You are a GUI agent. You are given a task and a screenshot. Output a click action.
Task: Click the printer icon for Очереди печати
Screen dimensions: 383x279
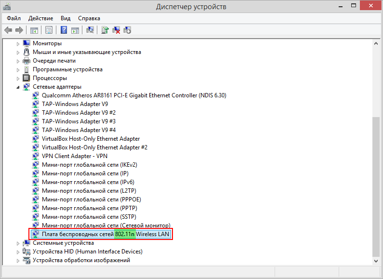(26, 61)
